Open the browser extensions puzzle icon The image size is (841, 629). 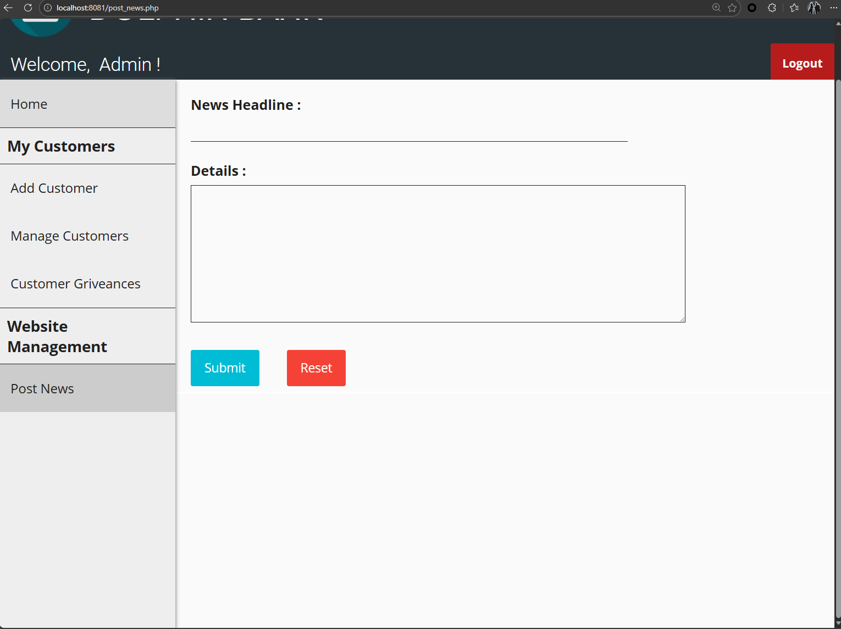point(772,8)
